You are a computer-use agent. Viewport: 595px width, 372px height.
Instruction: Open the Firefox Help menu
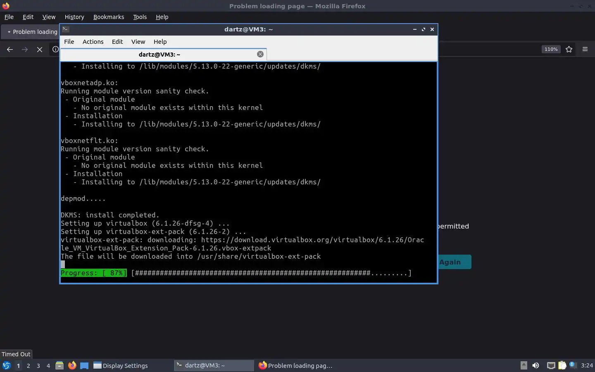pos(162,17)
